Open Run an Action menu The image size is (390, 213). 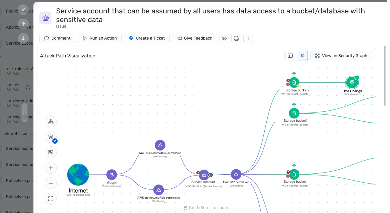[x=99, y=38]
